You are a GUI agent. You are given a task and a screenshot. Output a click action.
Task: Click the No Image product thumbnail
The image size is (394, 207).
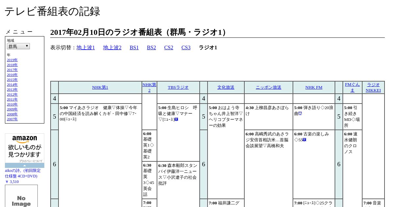[21, 196]
